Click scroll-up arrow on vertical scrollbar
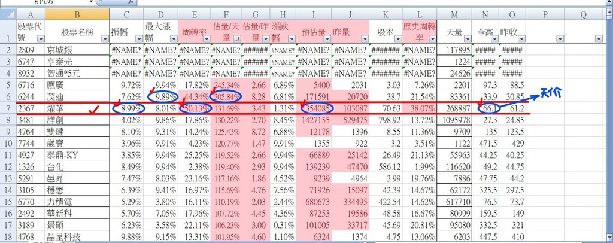The height and width of the screenshot is (243, 613). point(608,13)
